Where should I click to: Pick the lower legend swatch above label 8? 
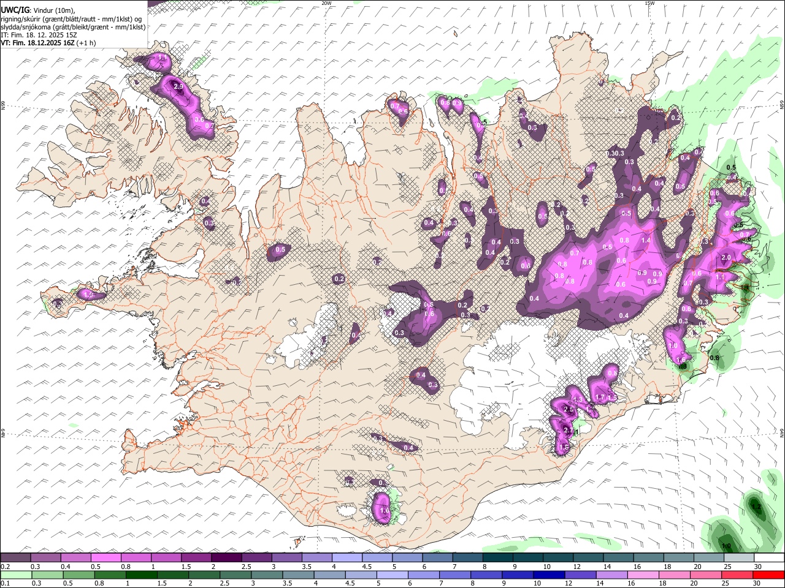click(486, 575)
